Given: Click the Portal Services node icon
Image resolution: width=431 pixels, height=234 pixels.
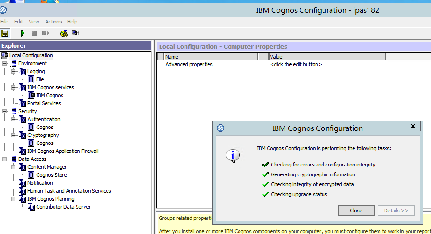Looking at the screenshot, I should pyautogui.click(x=22, y=103).
